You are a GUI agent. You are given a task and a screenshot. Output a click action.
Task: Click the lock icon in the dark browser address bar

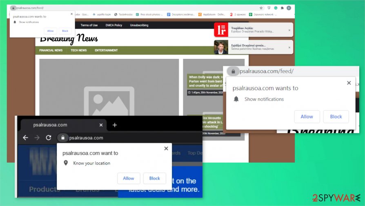(x=62, y=138)
